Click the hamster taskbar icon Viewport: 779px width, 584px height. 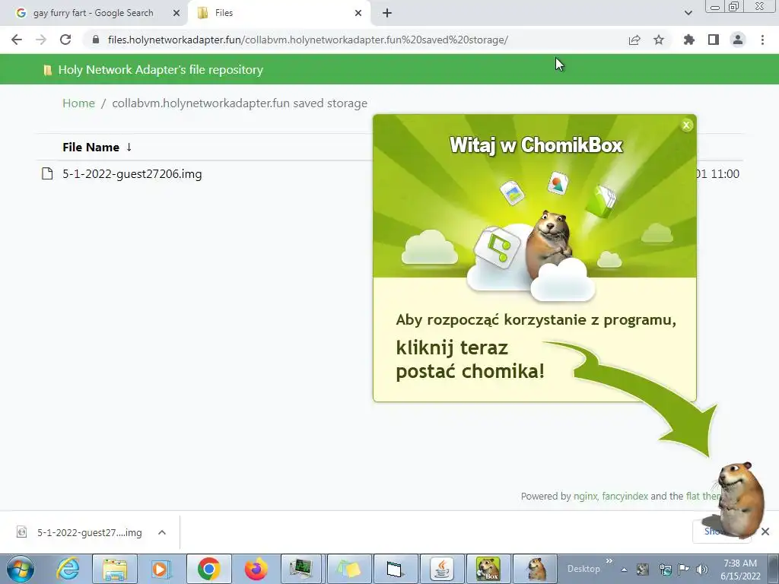535,569
